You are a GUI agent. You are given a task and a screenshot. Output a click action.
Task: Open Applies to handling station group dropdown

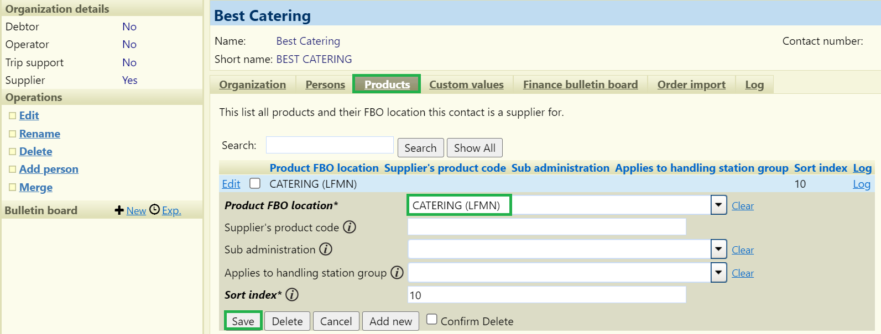(x=718, y=273)
